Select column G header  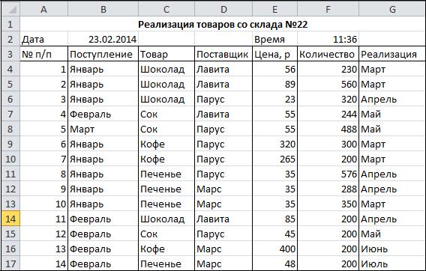(x=392, y=10)
